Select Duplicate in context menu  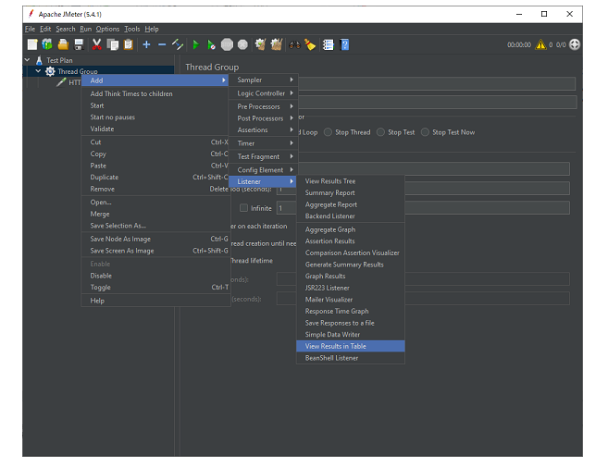(155, 177)
